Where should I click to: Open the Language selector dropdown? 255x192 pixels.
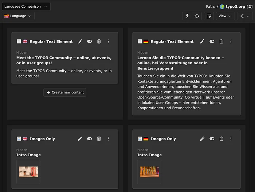pos(18,16)
